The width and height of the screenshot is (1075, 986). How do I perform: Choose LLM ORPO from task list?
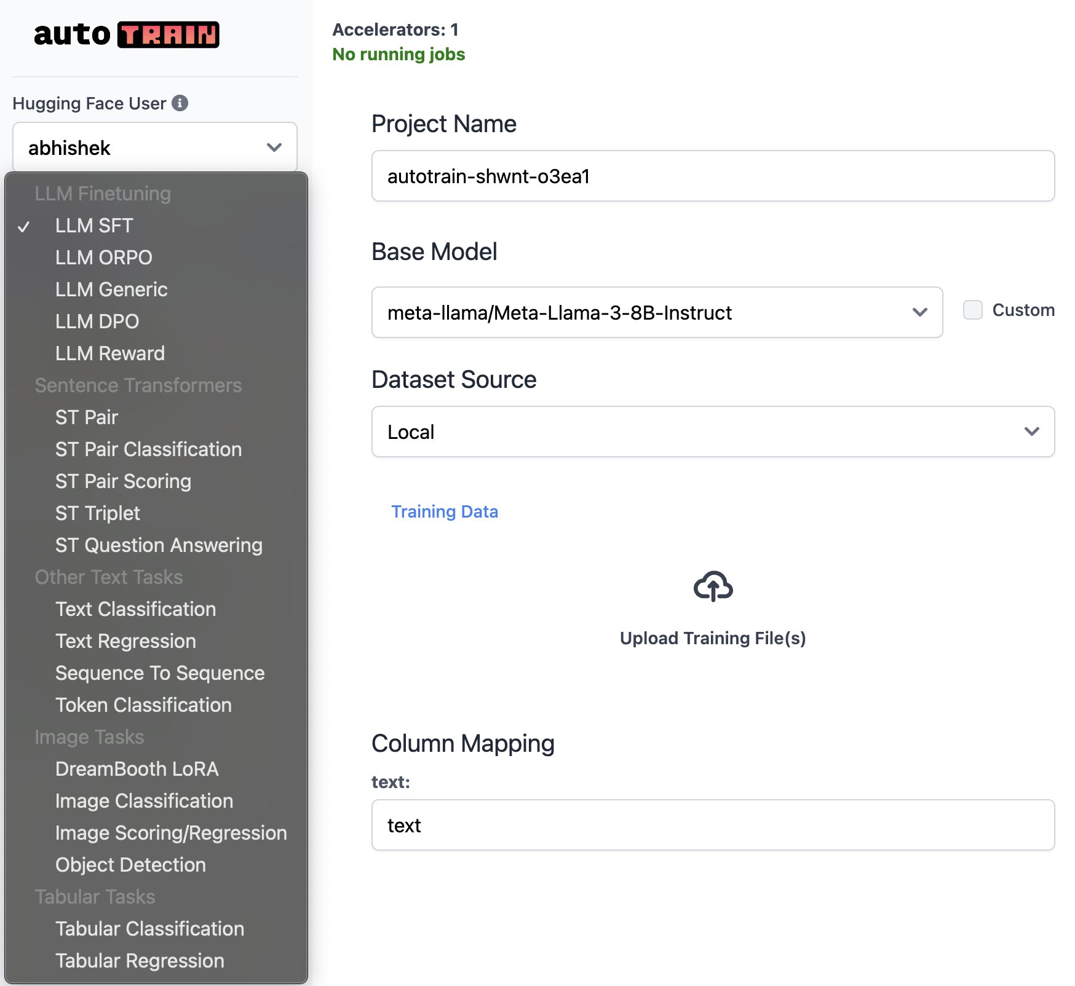click(x=156, y=258)
